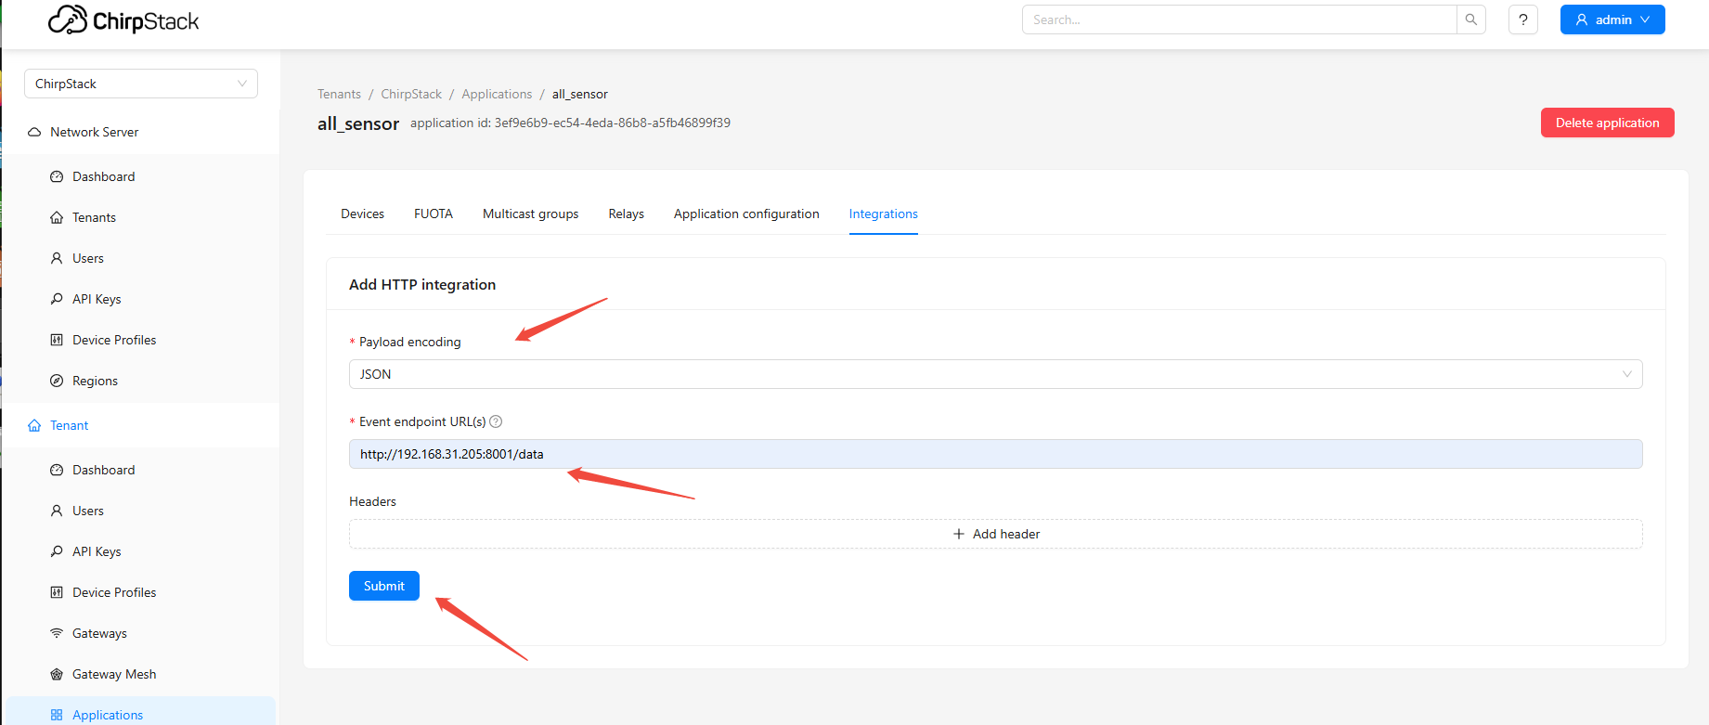Click the Network Server cloud icon
The height and width of the screenshot is (725, 1709).
coord(34,132)
